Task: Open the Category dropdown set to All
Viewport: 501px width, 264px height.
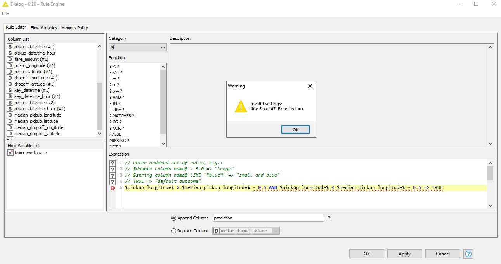Action: coord(137,47)
